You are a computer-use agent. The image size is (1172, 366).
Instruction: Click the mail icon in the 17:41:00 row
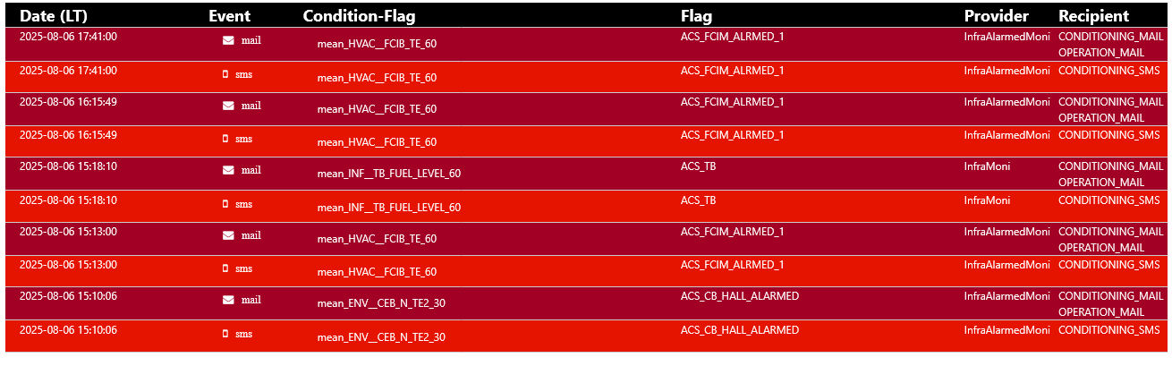(x=228, y=40)
